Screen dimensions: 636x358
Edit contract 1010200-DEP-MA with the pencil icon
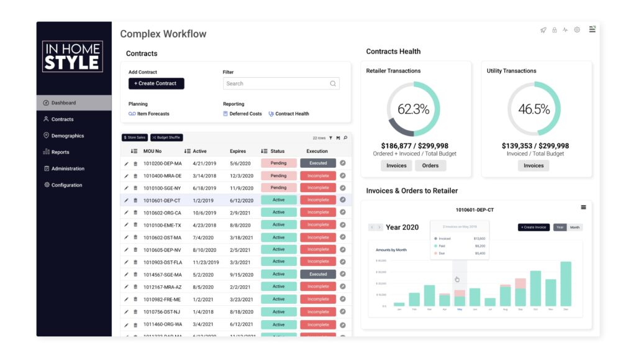coord(127,163)
